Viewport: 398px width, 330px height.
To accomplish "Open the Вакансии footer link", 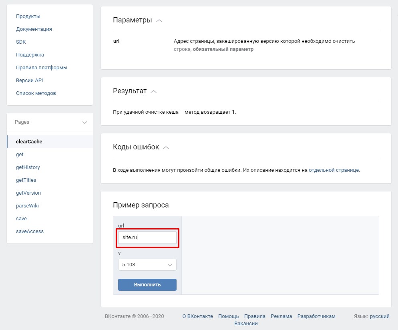I will point(246,324).
